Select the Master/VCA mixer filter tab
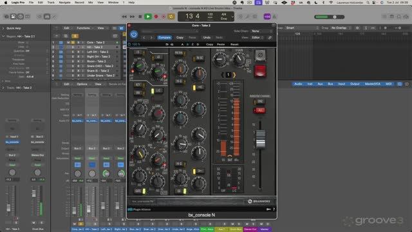Screen dimensions: 412x232 click(372, 84)
